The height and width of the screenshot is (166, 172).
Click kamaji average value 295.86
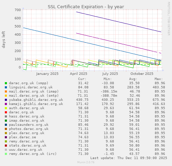(x=133, y=104)
